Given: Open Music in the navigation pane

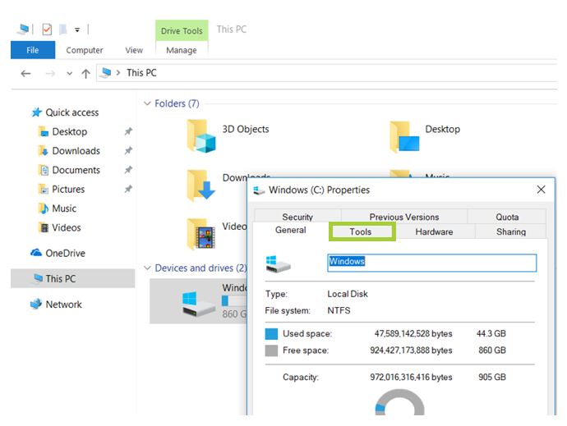Looking at the screenshot, I should 64,208.
